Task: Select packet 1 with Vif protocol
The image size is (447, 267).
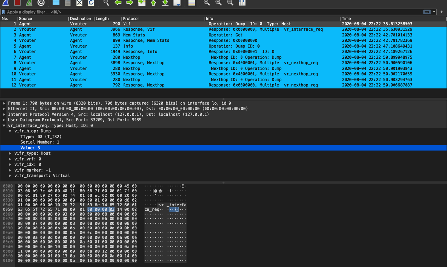Action: [x=223, y=24]
